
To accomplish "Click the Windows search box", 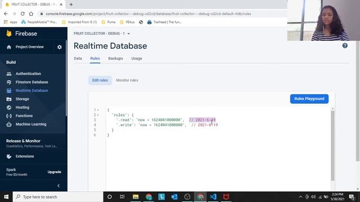I will (x=58, y=197).
